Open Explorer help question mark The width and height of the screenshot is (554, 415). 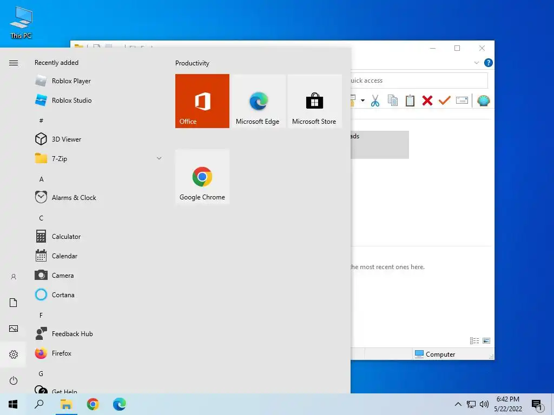tap(489, 63)
